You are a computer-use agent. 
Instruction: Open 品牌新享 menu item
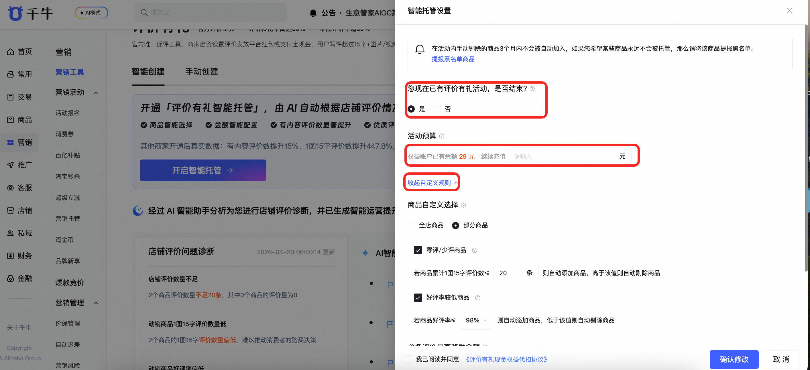click(x=68, y=261)
